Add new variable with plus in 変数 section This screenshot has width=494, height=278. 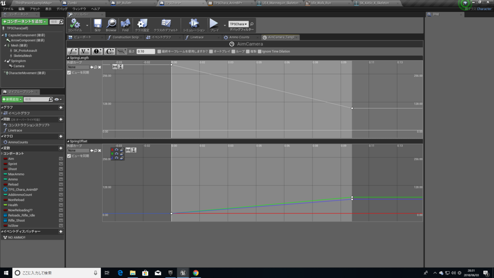[x=61, y=148]
